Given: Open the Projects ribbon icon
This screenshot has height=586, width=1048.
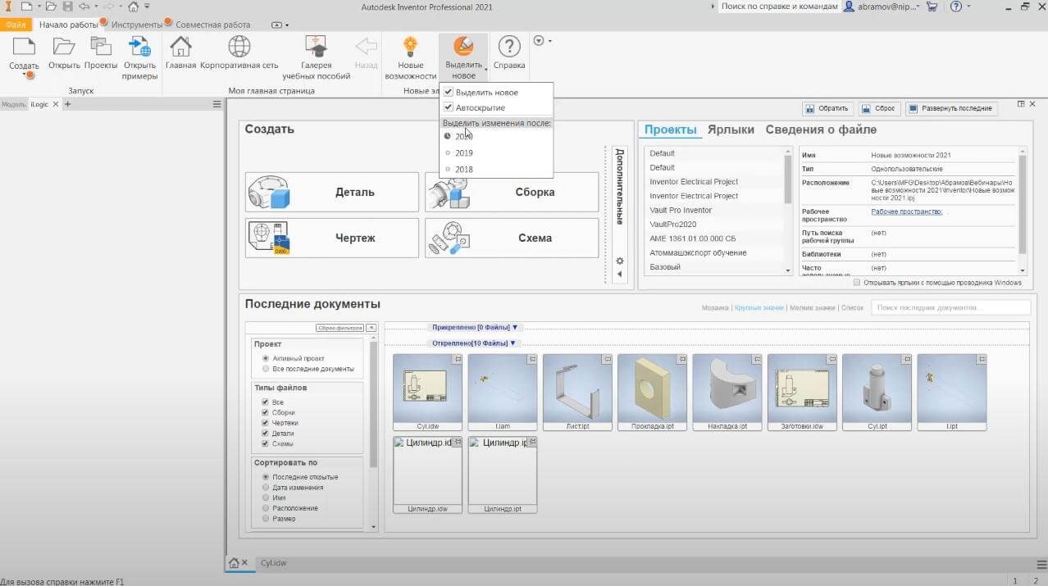Looking at the screenshot, I should pos(101,48).
